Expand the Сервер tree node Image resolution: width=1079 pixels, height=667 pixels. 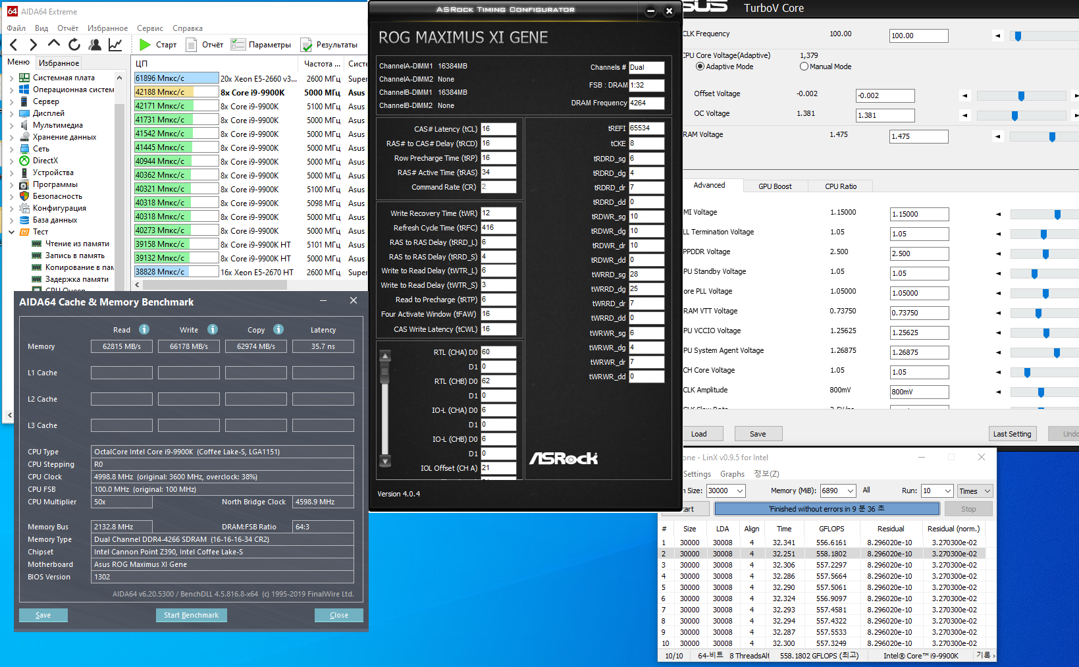point(11,102)
